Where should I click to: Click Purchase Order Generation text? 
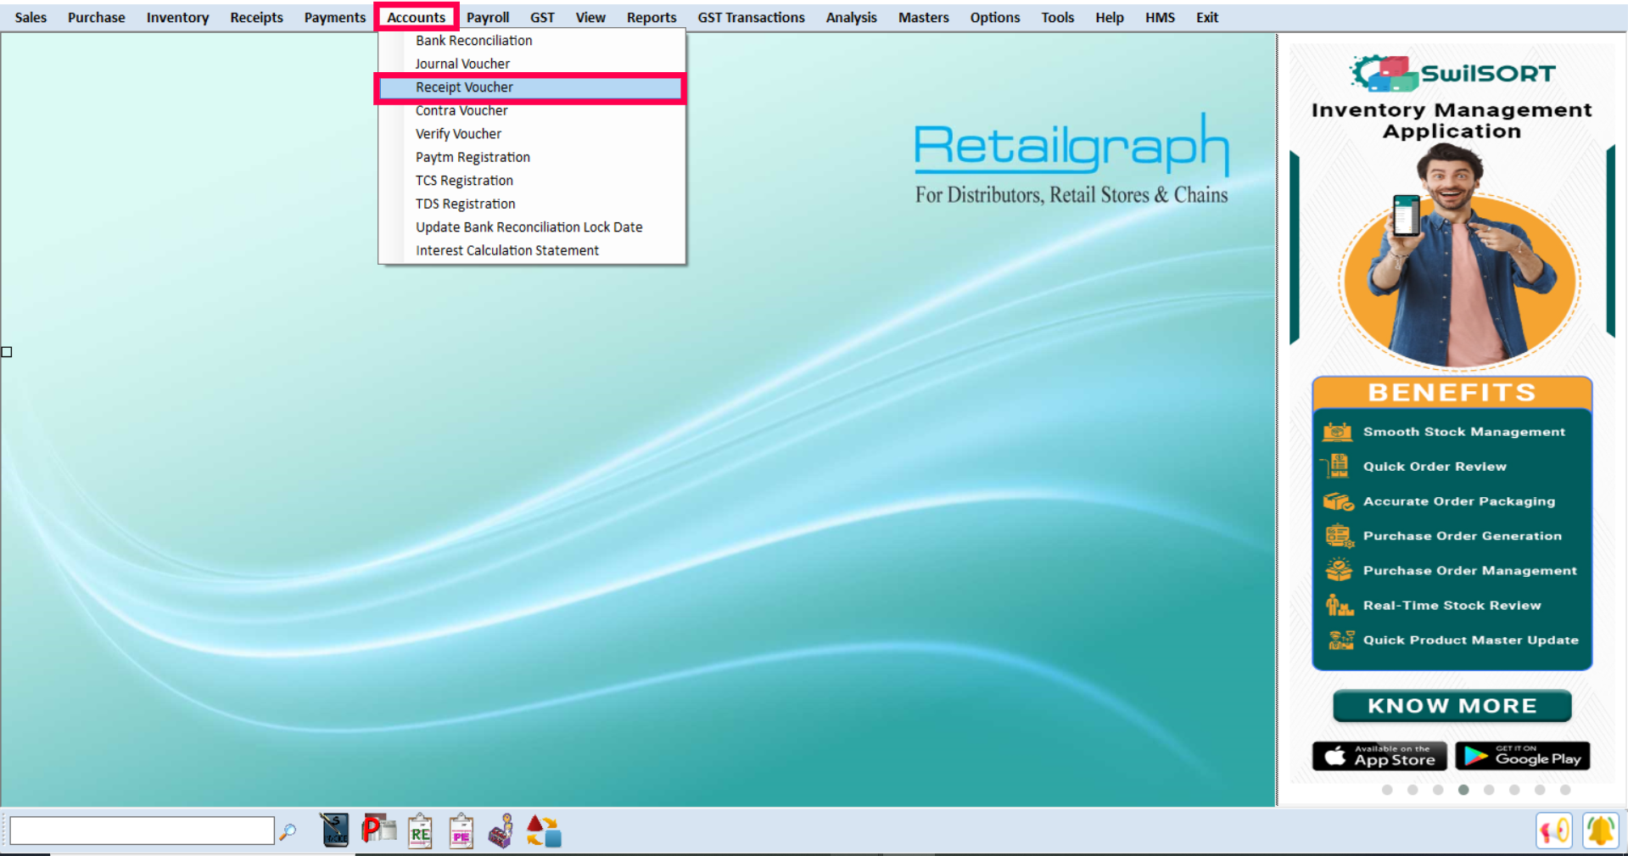(1462, 536)
